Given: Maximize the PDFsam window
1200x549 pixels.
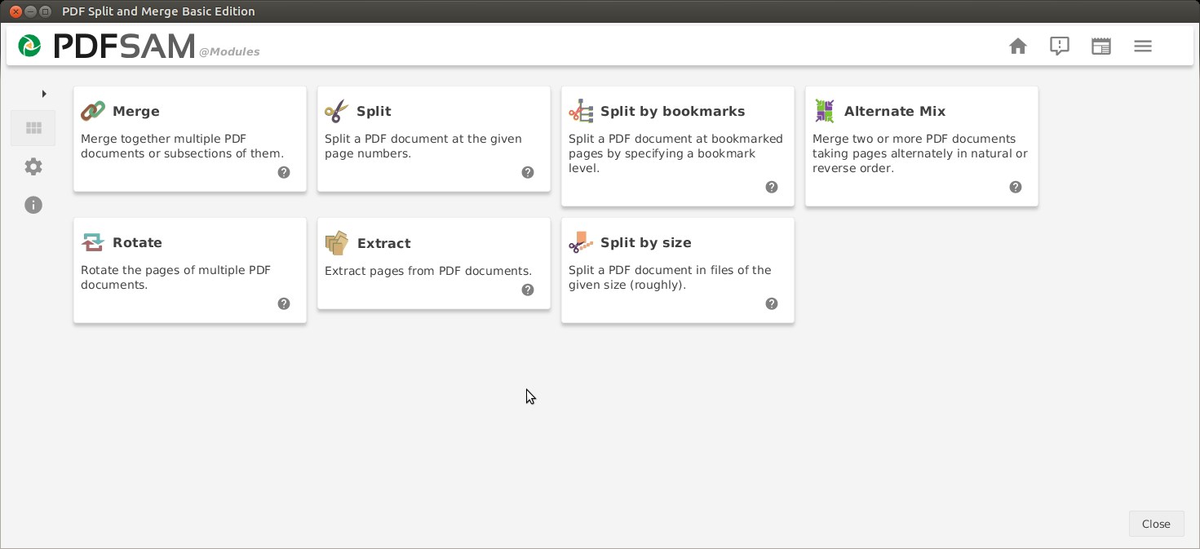Looking at the screenshot, I should [45, 11].
